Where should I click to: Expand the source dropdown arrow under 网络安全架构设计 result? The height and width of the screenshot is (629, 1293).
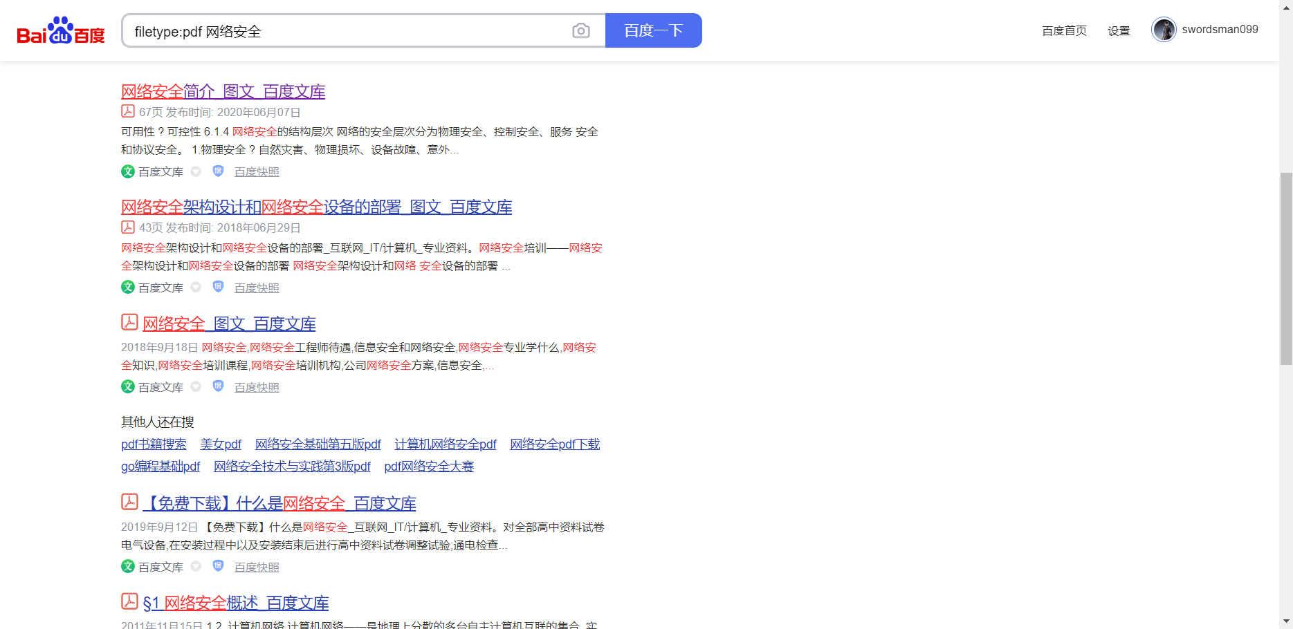(x=196, y=287)
